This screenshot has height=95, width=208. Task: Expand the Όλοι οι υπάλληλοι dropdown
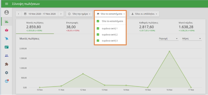tap(144, 14)
